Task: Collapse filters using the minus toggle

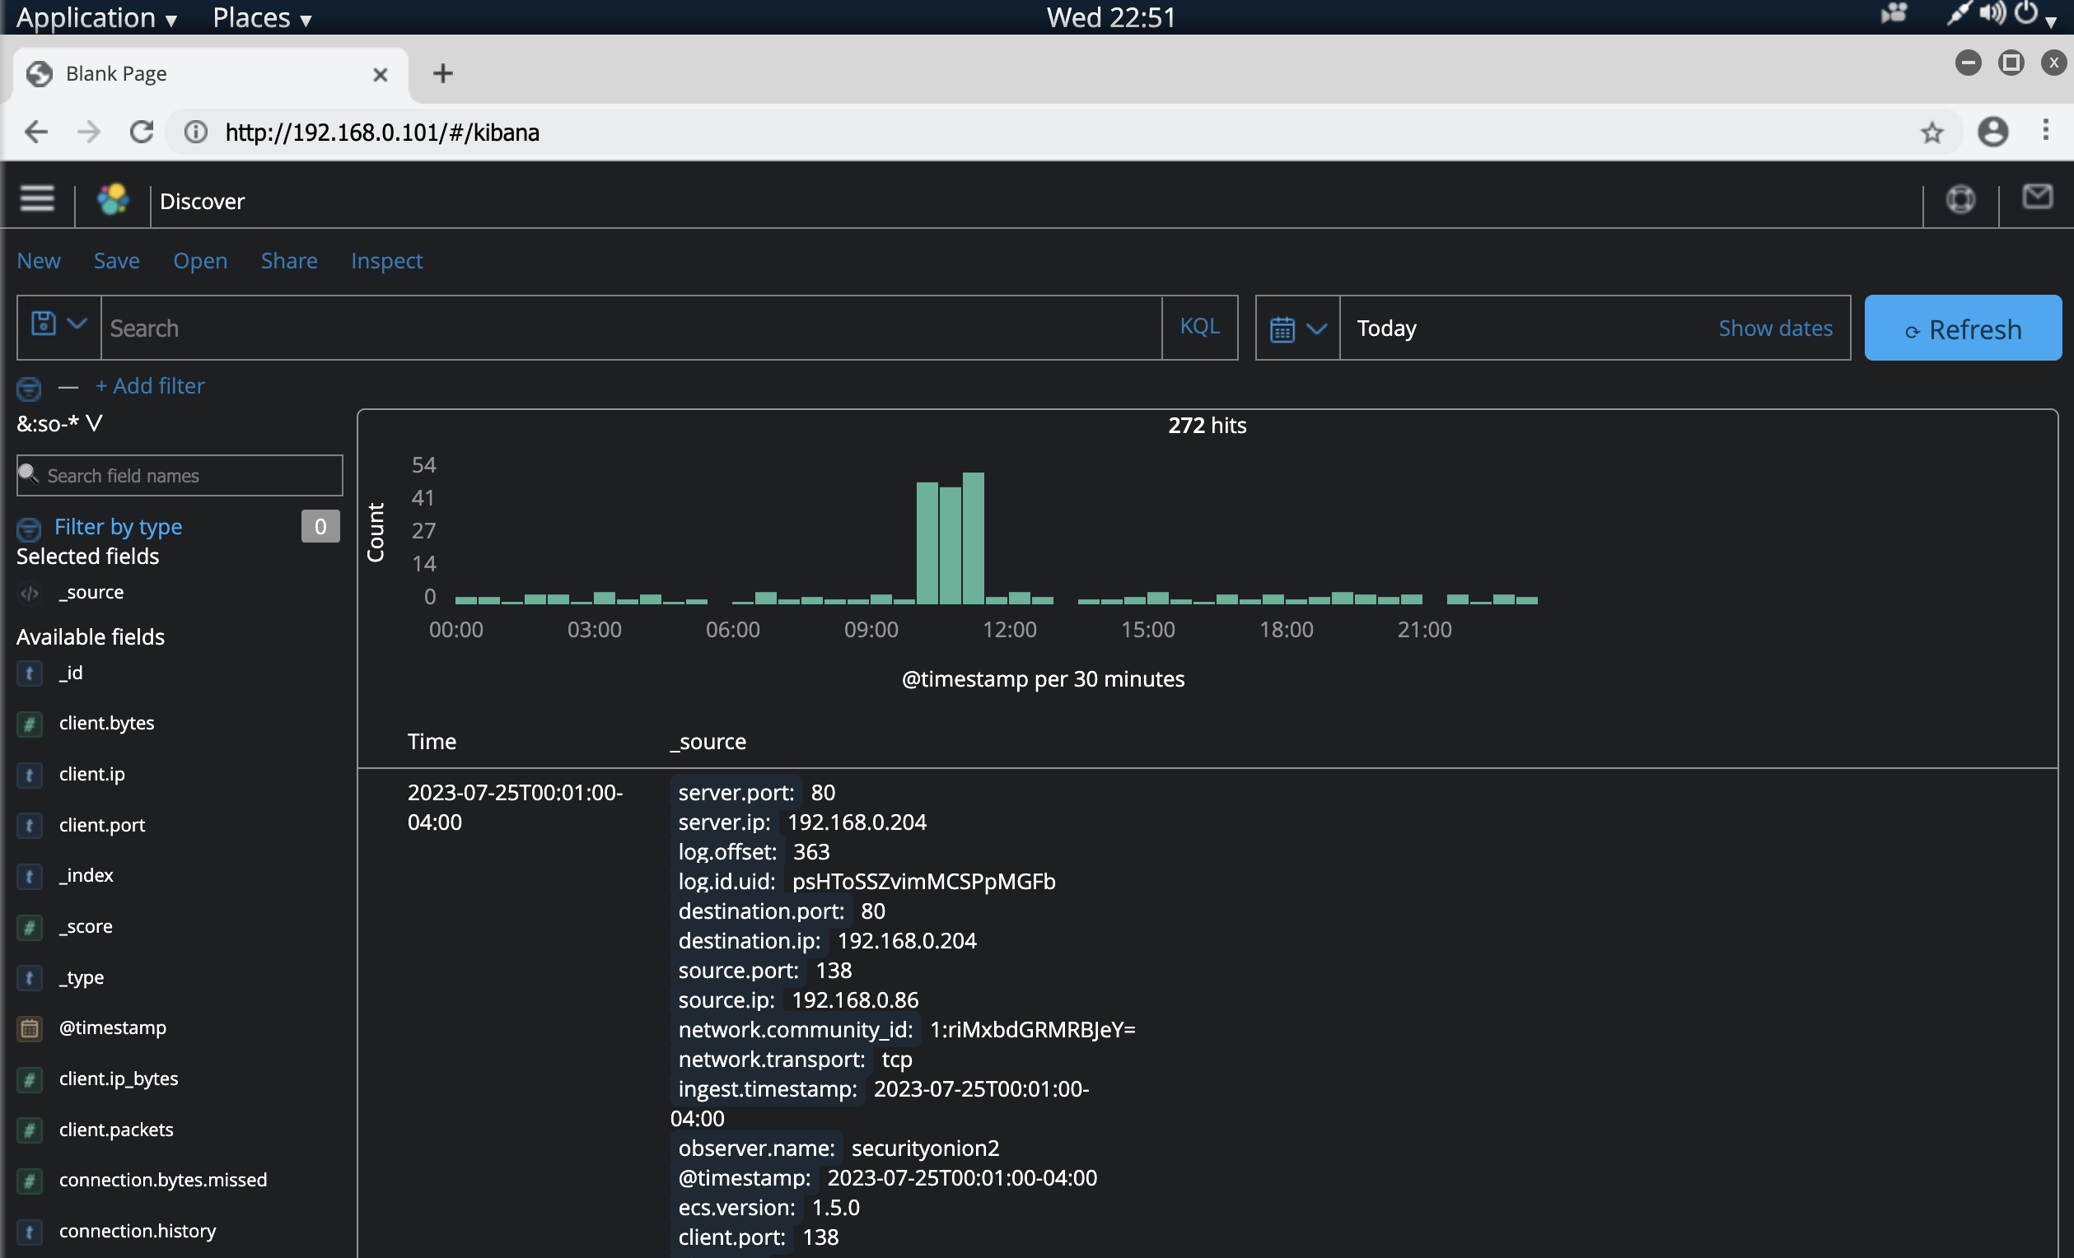Action: click(x=68, y=387)
